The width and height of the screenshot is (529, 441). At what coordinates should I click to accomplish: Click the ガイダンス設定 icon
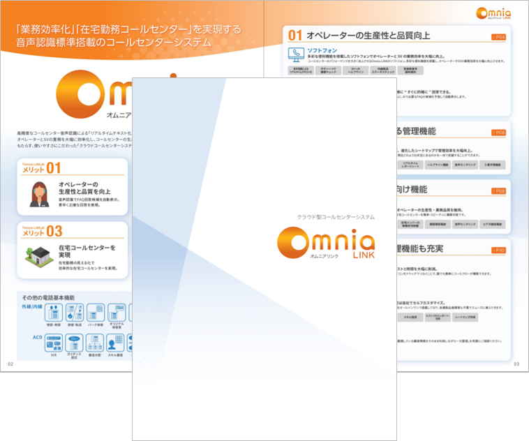tap(74, 343)
